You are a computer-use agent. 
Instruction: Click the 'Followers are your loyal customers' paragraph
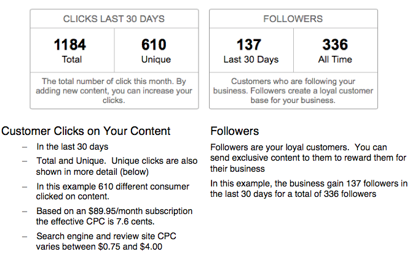click(x=308, y=158)
